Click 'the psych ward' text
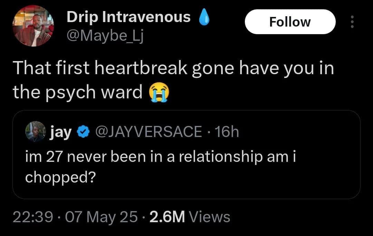The width and height of the screenshot is (373, 236). click(x=78, y=92)
